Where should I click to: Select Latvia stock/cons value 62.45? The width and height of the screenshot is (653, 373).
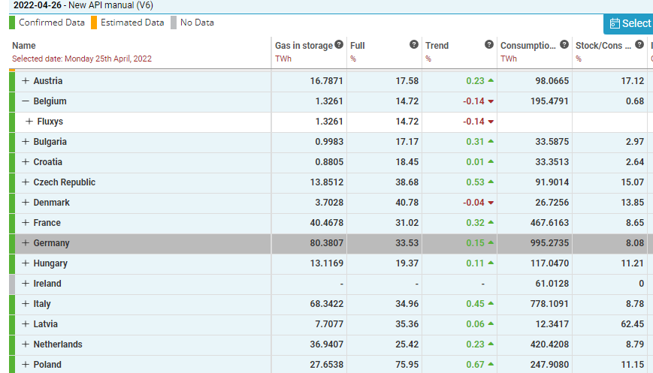pyautogui.click(x=632, y=324)
